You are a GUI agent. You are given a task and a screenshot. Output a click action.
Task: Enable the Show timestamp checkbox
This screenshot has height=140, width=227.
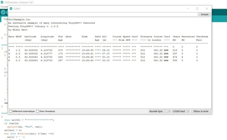tap(37, 111)
